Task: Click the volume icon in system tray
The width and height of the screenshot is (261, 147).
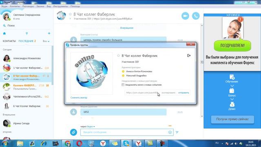Action: point(236,143)
